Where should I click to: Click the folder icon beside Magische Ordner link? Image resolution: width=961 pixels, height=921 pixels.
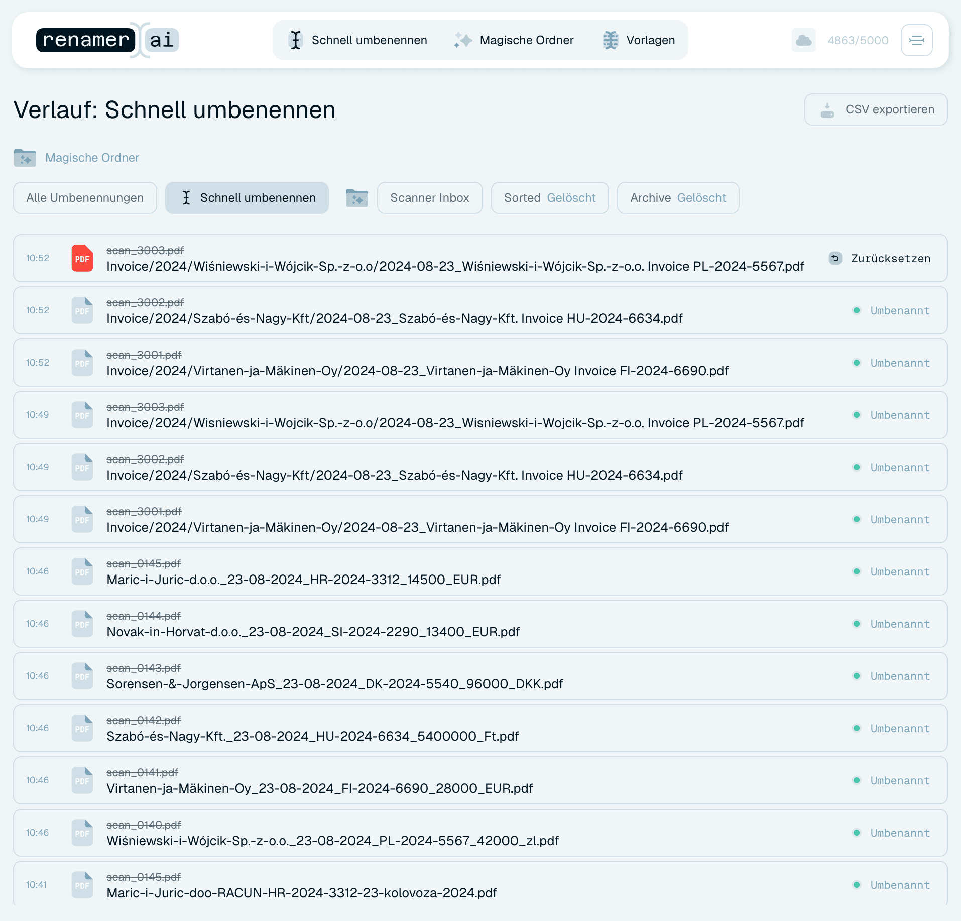coord(25,158)
